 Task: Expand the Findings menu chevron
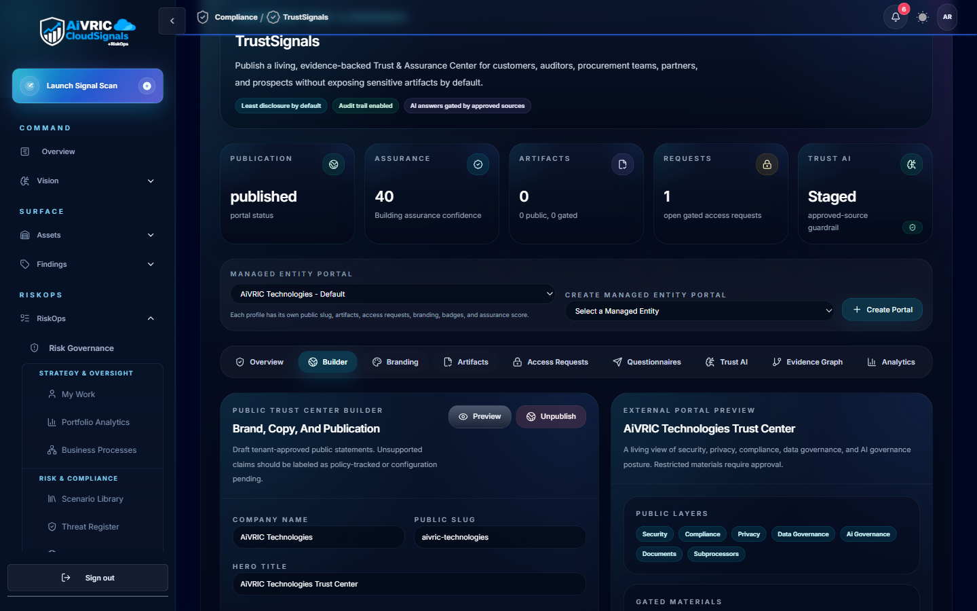point(151,264)
